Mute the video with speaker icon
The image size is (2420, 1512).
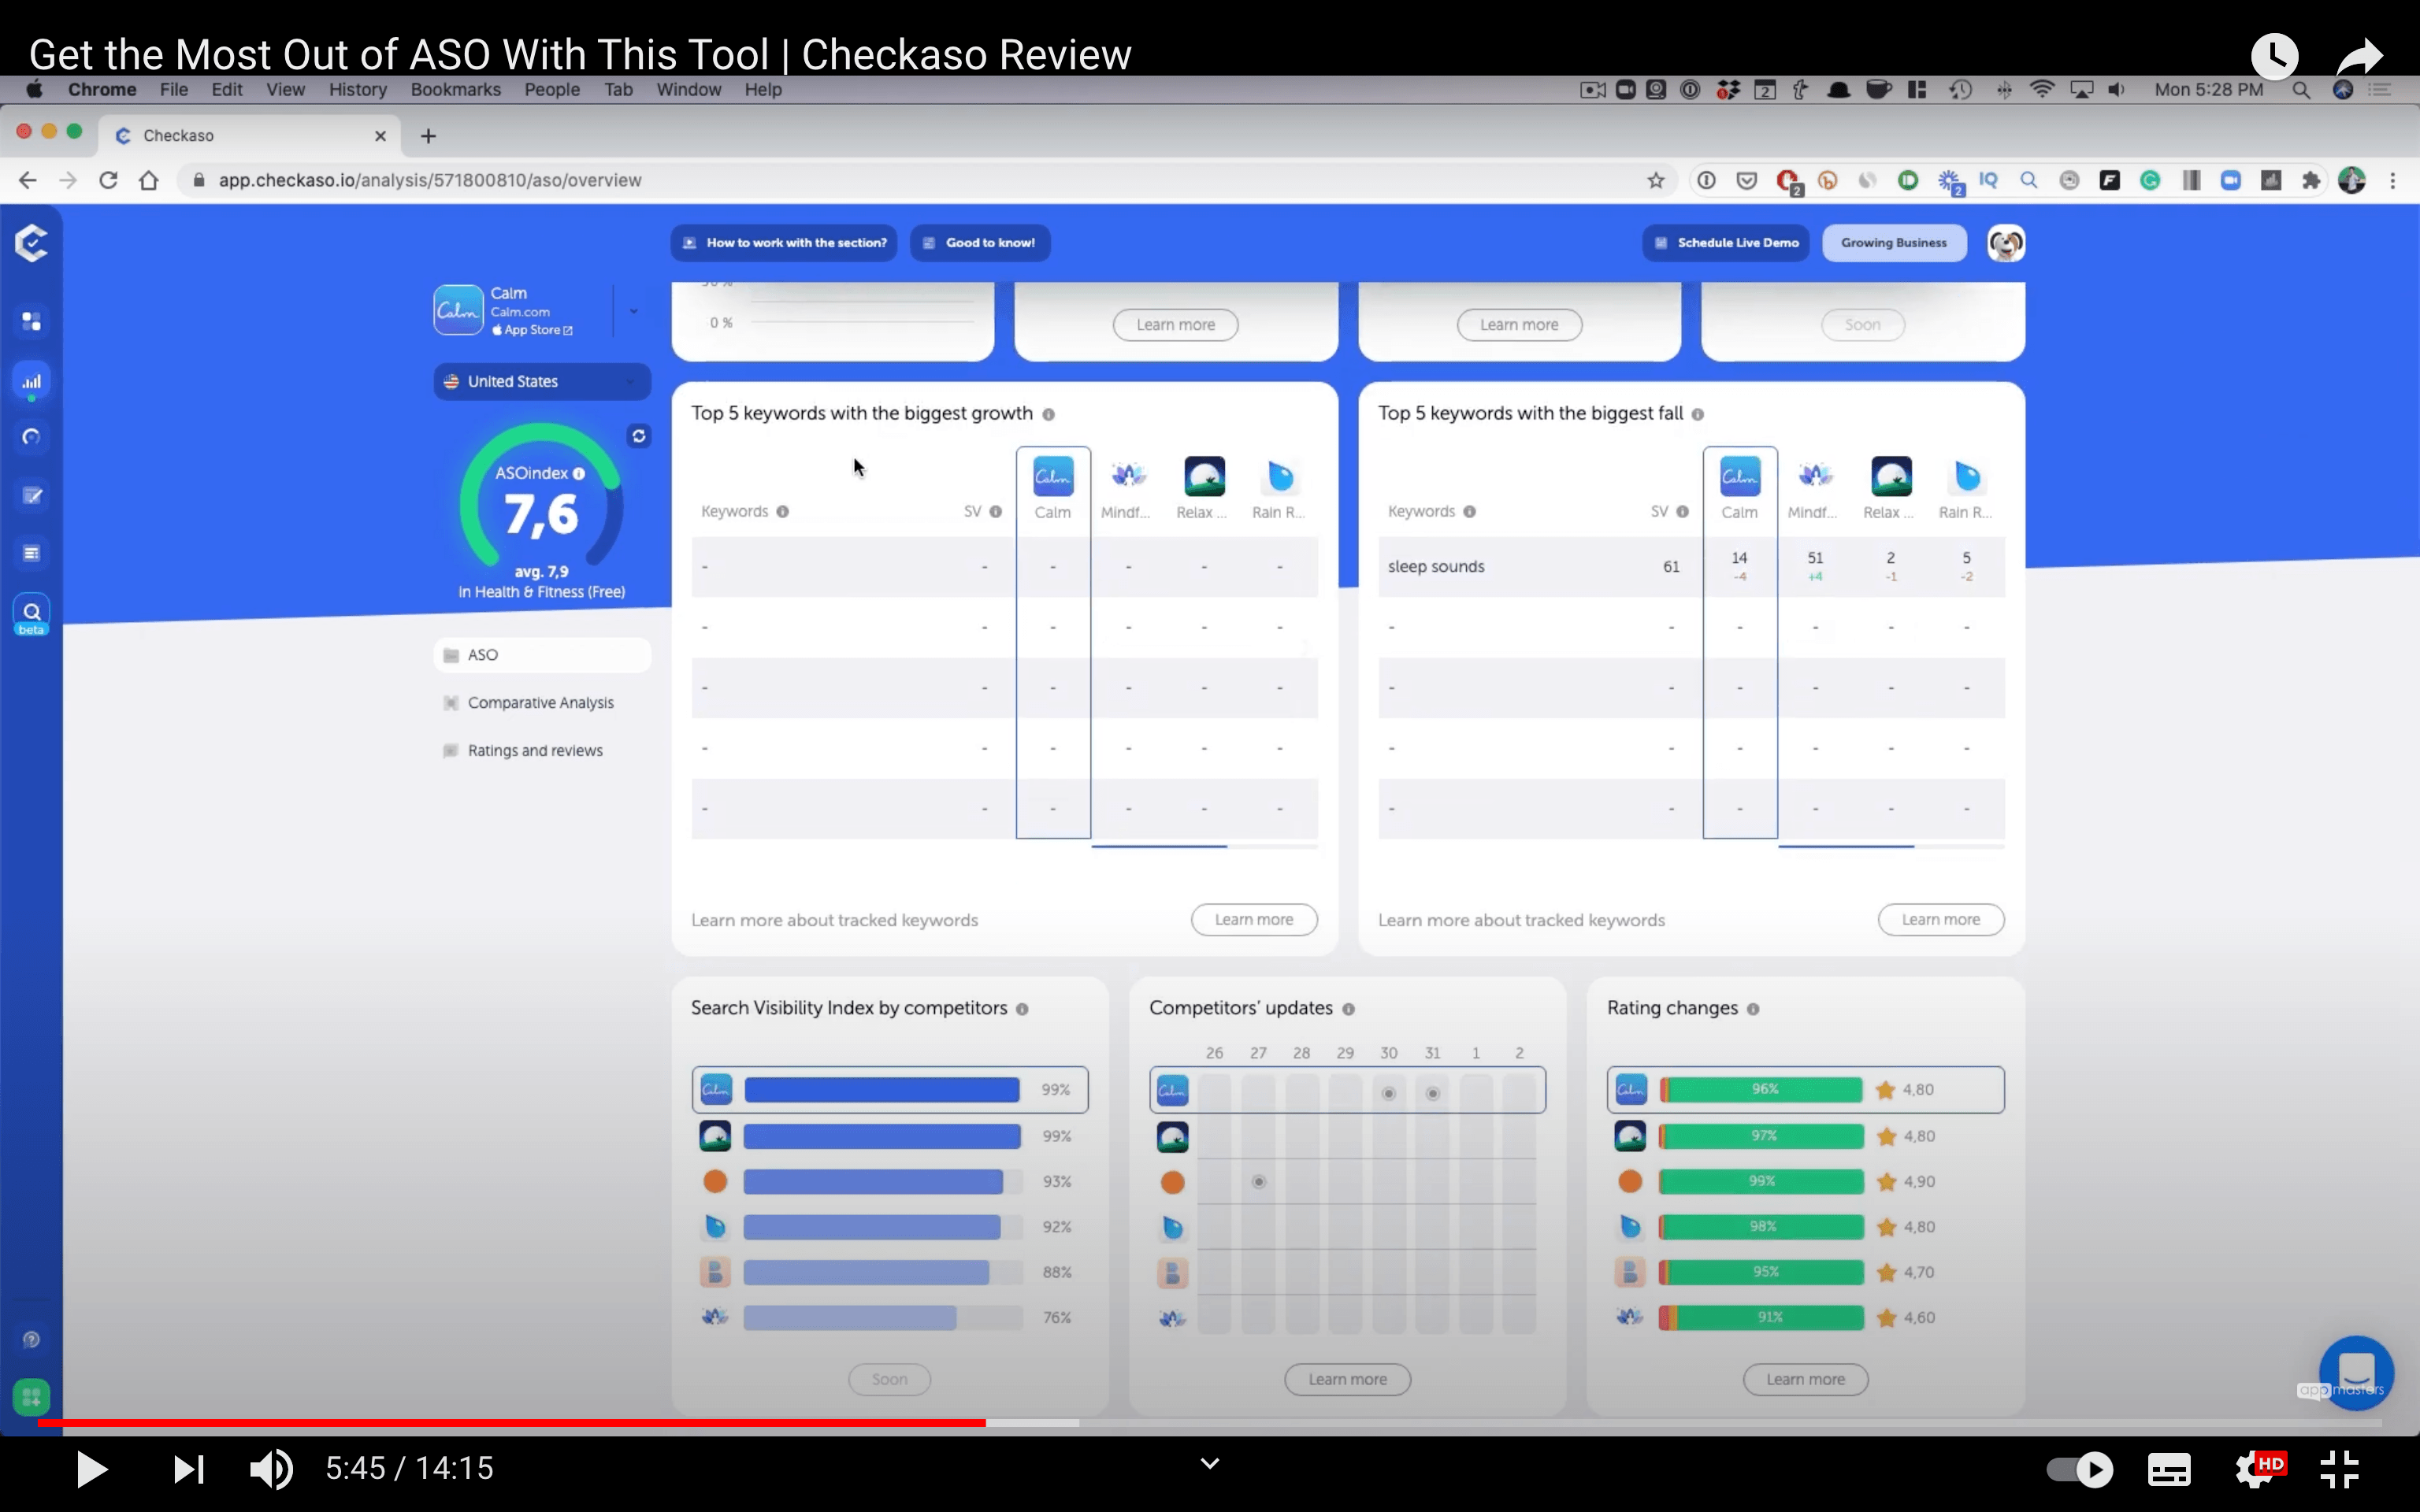click(271, 1469)
